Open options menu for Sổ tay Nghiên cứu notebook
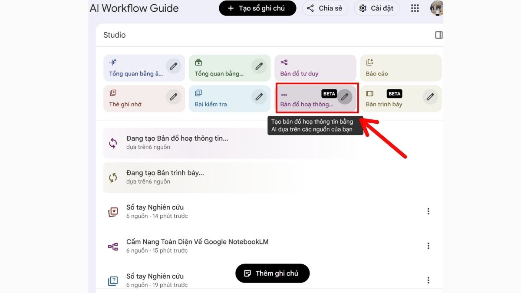 (x=429, y=211)
